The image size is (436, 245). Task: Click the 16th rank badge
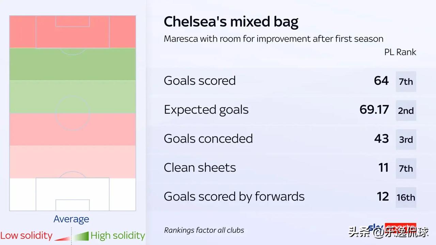(406, 197)
